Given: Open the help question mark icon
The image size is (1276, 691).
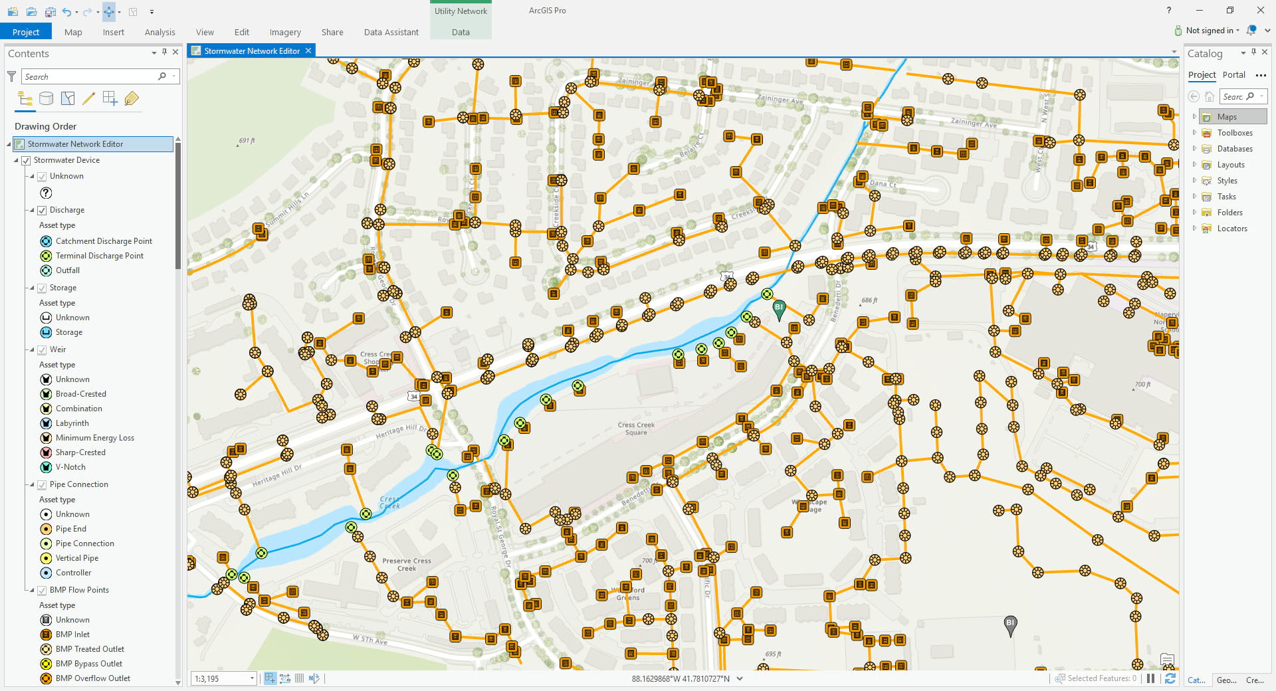Looking at the screenshot, I should coord(1168,11).
